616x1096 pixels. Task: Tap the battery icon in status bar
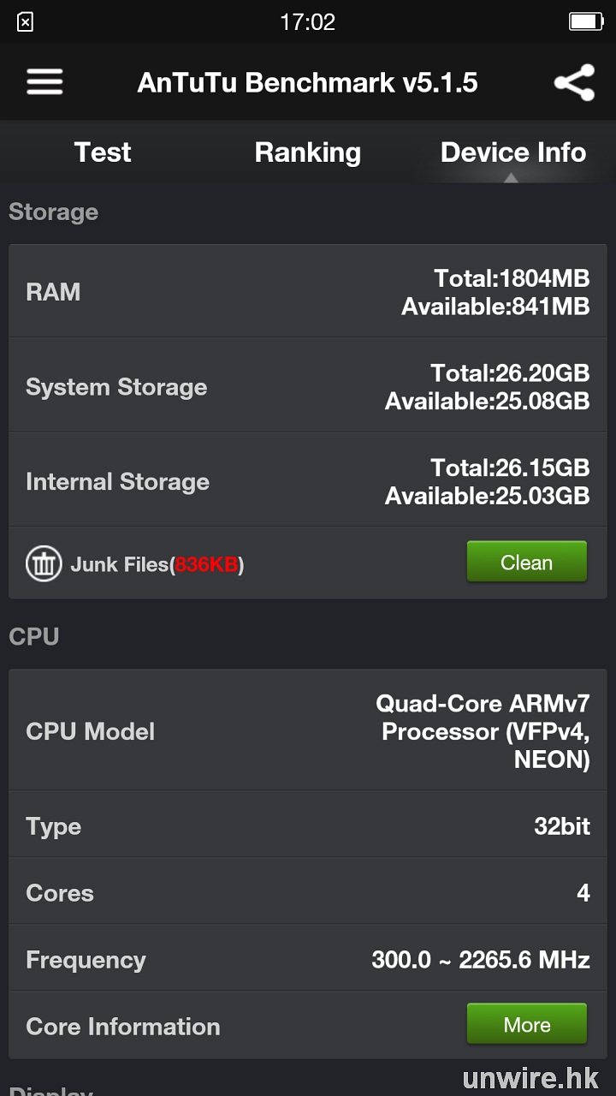(586, 21)
